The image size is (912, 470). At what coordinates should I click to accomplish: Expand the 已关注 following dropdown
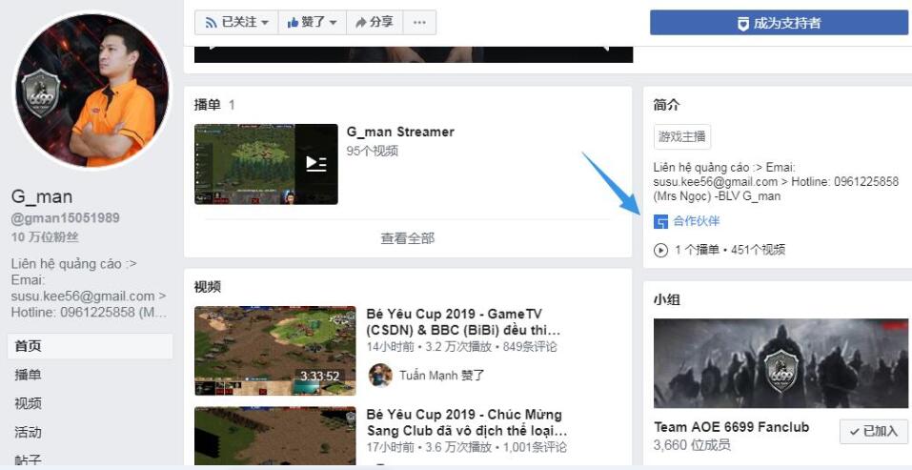click(x=237, y=22)
